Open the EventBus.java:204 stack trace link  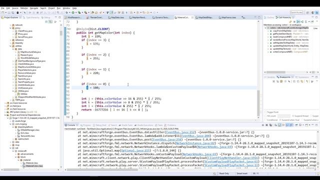tap(195, 136)
